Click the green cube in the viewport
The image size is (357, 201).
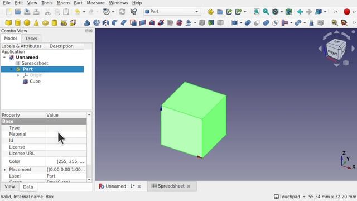point(194,119)
